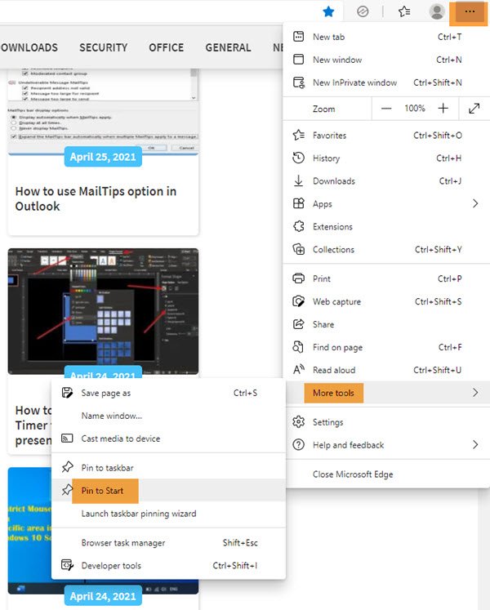This screenshot has width=490, height=610.
Task: Click the Apps grid icon
Action: 299,203
